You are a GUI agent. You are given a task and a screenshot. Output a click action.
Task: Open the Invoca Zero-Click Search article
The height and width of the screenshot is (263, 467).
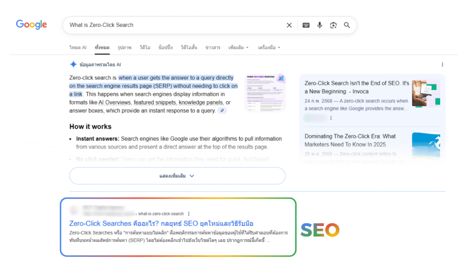(x=357, y=87)
